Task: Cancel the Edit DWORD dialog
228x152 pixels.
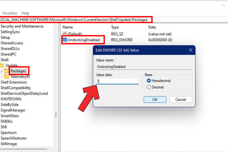Action: point(181,100)
